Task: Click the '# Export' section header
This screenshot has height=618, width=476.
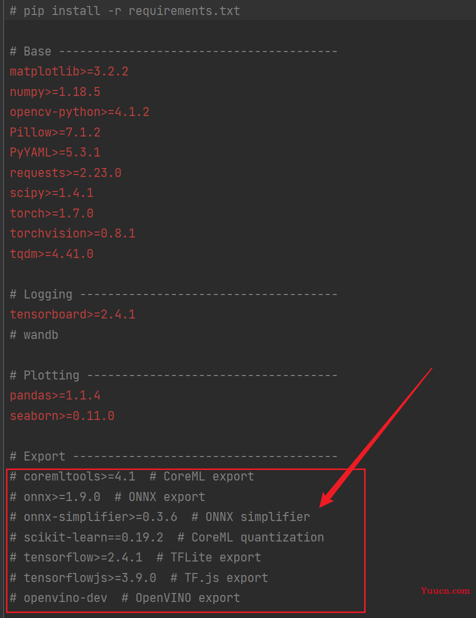Action: tap(173, 456)
